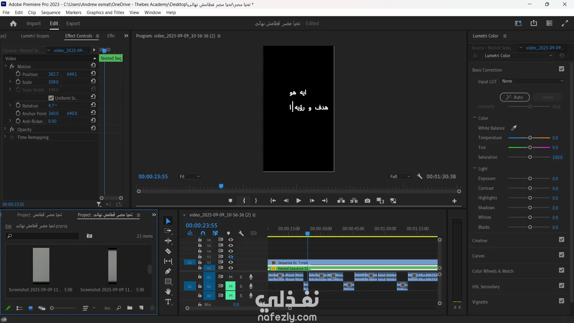This screenshot has width=574, height=323.
Task: Collapse the Light section in Lumetri
Action: click(475, 168)
